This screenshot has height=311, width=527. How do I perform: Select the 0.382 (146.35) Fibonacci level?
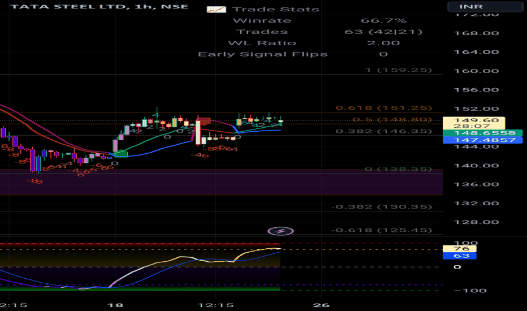tap(384, 131)
